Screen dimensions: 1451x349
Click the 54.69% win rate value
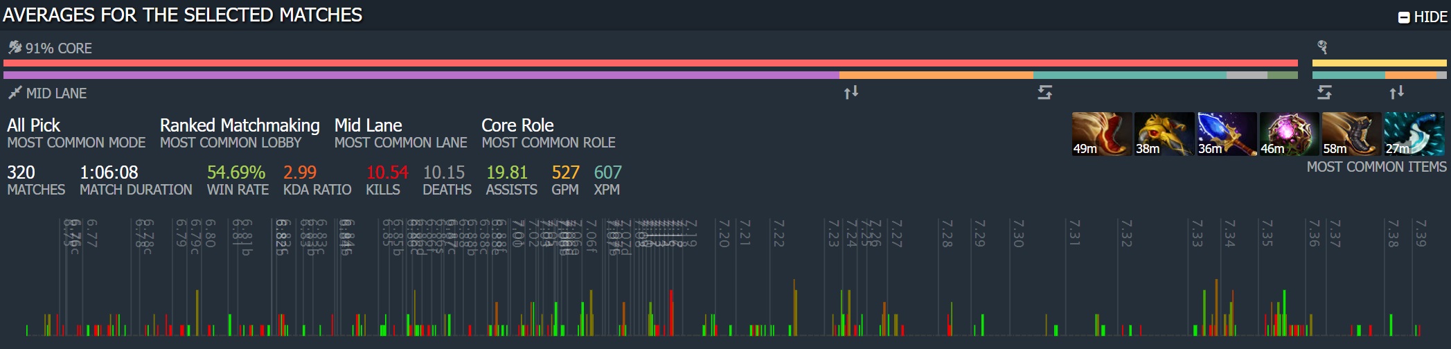tap(236, 172)
